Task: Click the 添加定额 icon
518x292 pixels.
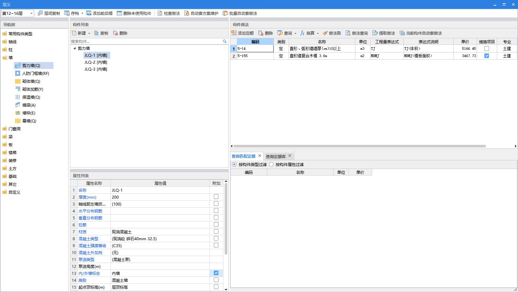Action: [x=234, y=33]
